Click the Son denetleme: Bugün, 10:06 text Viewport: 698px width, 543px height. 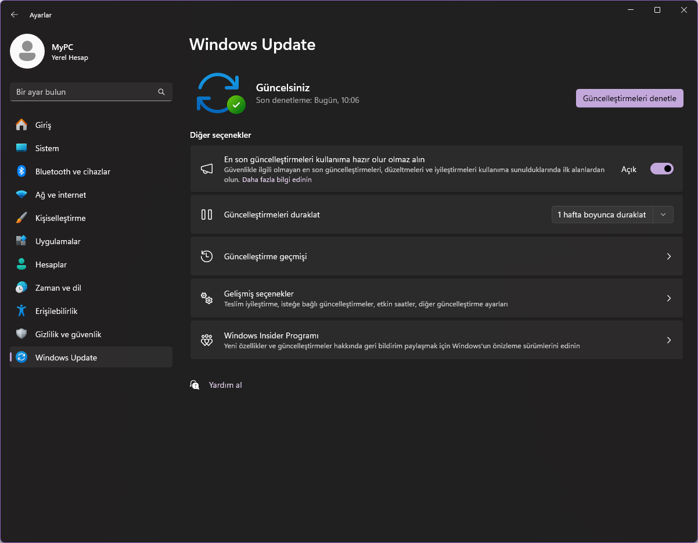(x=308, y=100)
